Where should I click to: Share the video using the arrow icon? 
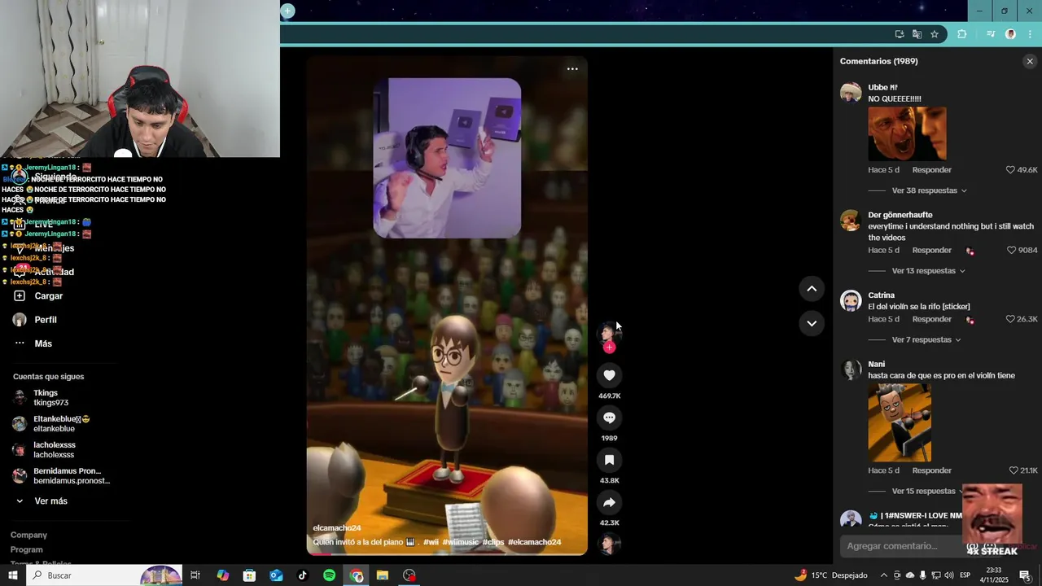coord(609,502)
